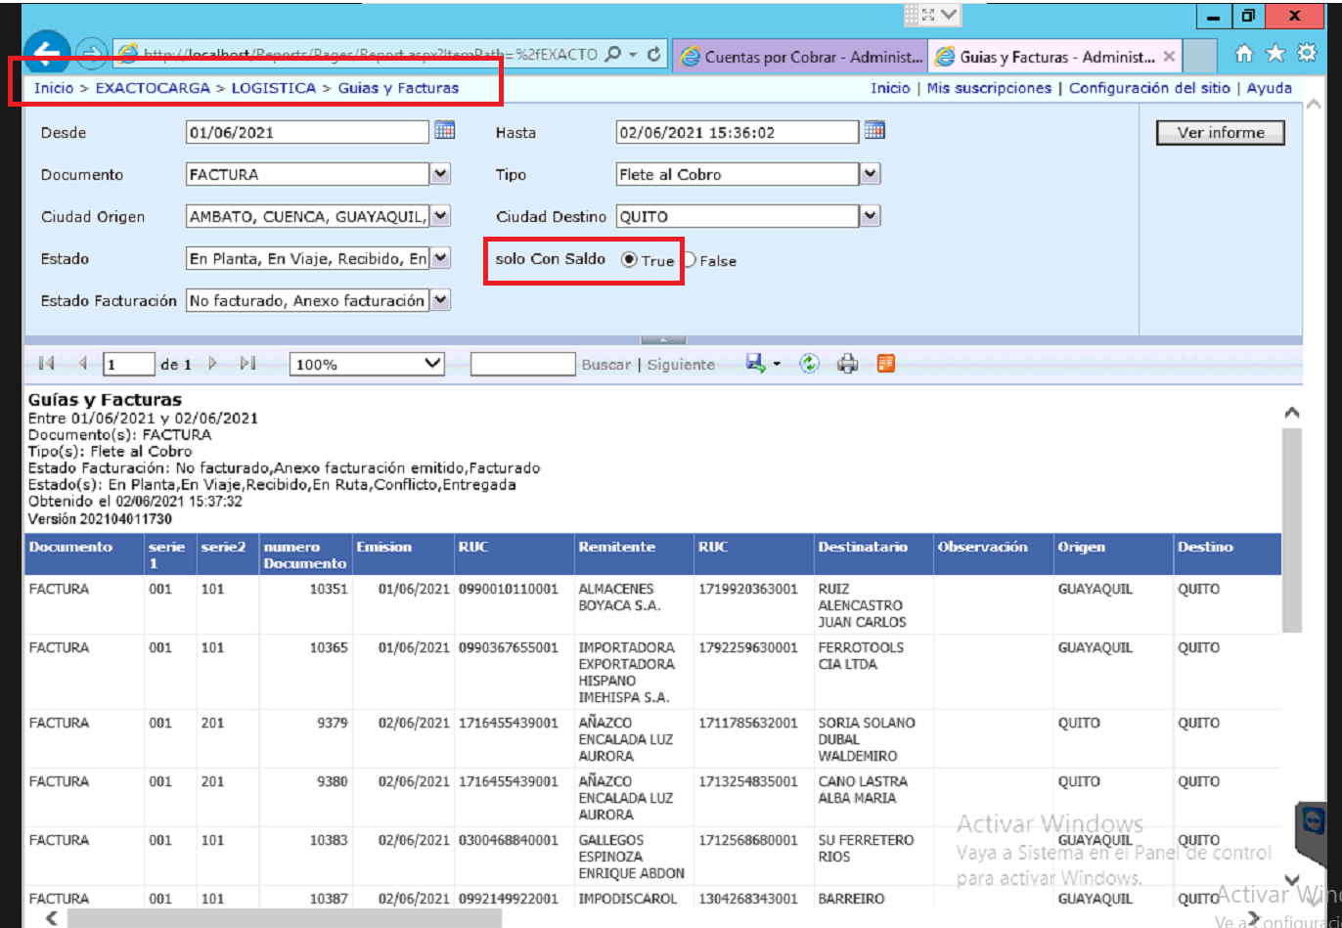Click FERROTOOLS CIA LTDA destinatario cell
Screen dimensions: 1342x928
click(x=873, y=671)
